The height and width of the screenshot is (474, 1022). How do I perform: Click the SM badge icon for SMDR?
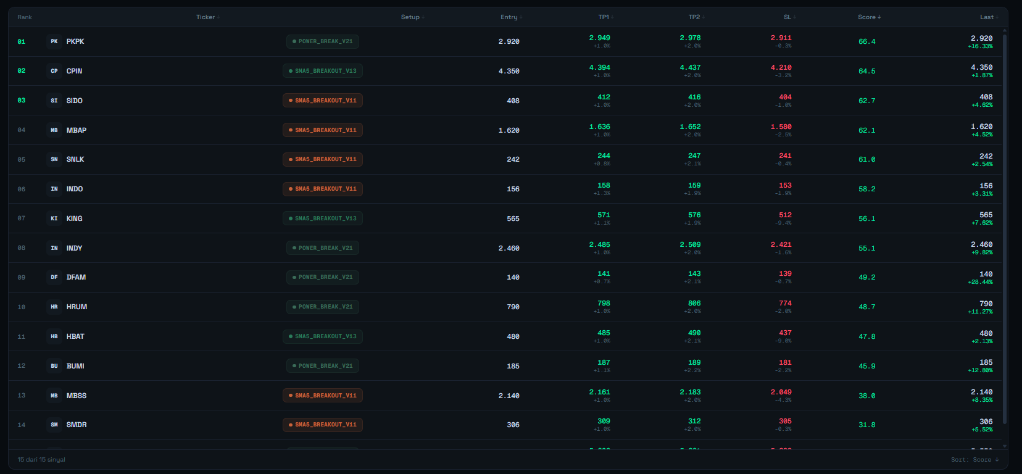(x=54, y=425)
